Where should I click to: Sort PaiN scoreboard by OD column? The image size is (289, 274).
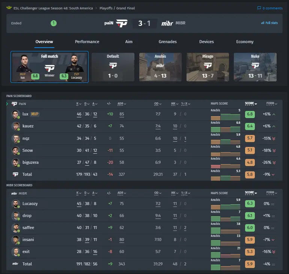point(158,104)
